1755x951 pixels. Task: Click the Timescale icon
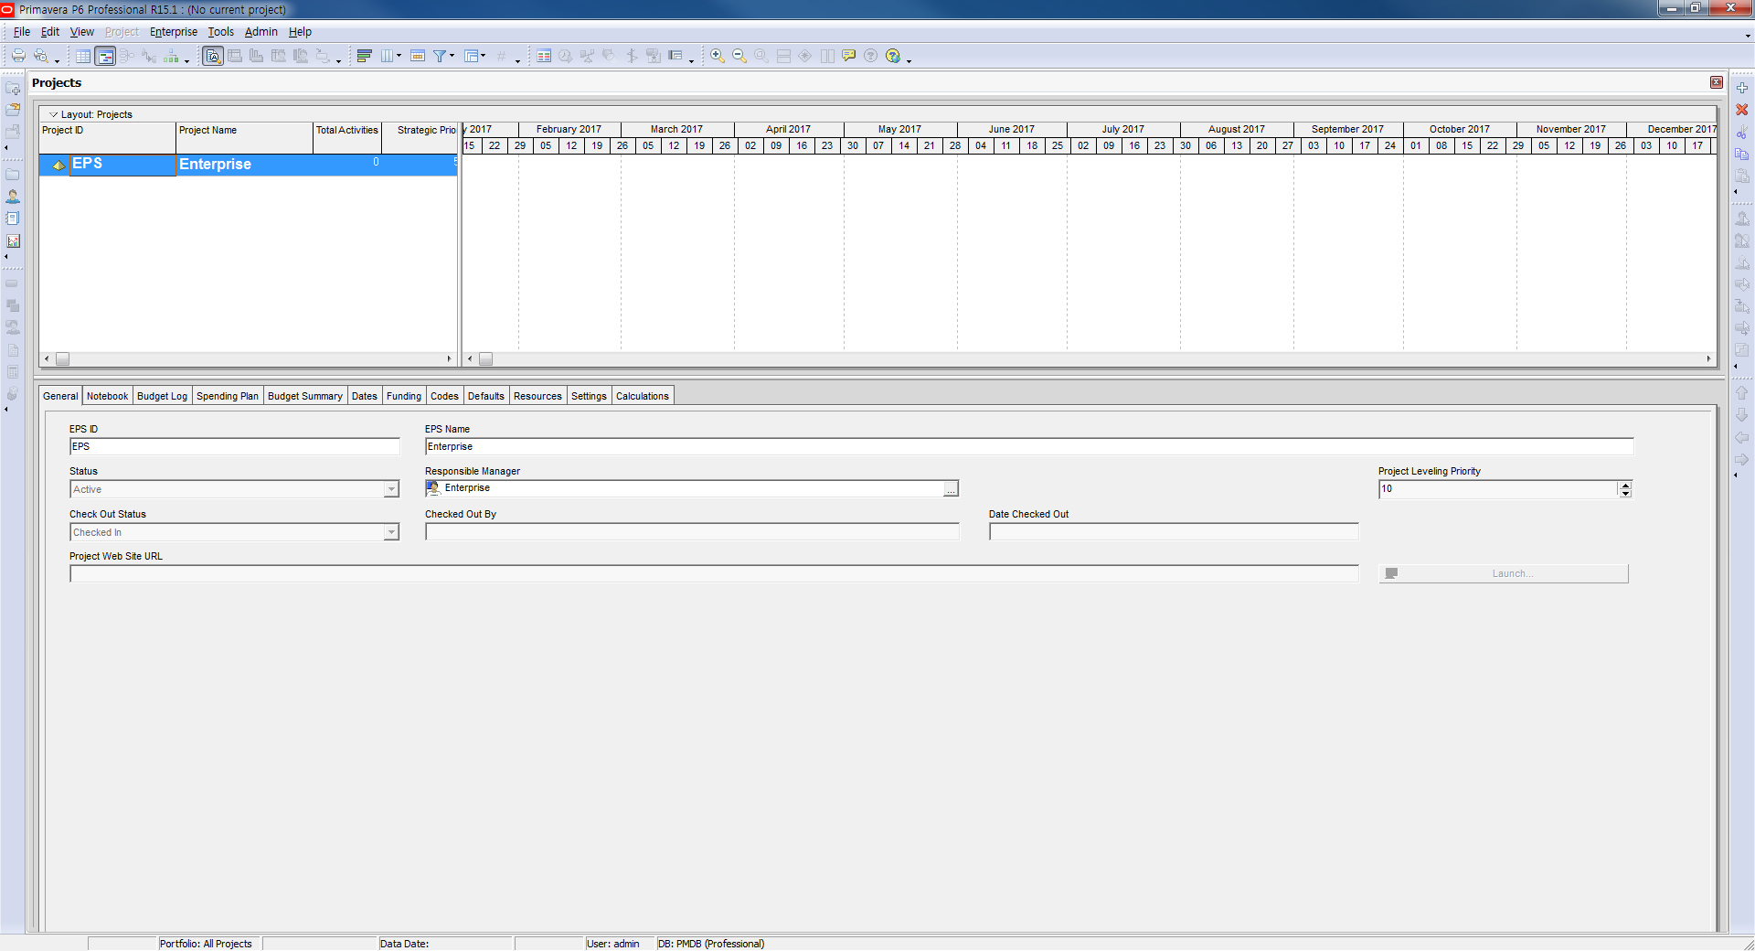418,56
